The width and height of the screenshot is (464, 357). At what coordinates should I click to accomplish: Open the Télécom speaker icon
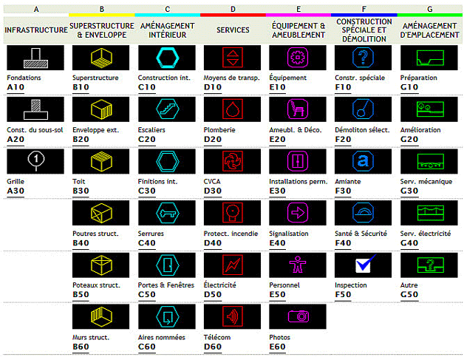tap(233, 316)
